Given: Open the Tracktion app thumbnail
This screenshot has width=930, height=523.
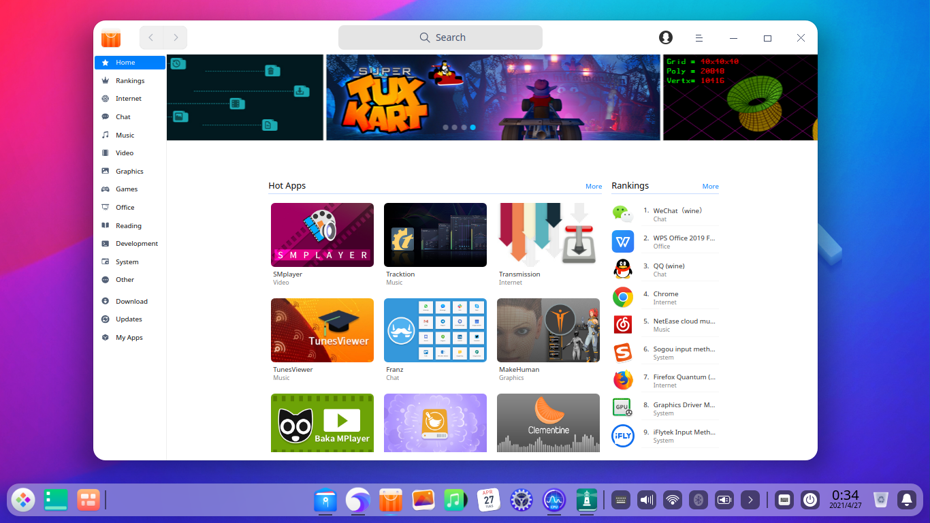Looking at the screenshot, I should click(435, 235).
